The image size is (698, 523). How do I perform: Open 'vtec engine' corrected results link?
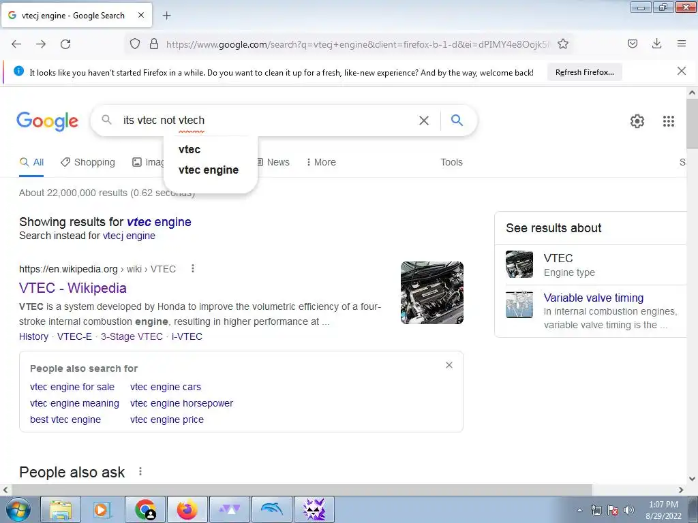point(159,222)
